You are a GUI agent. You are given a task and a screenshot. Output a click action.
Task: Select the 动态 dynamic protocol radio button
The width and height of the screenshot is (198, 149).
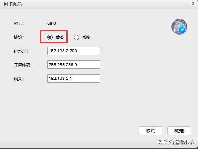tap(76, 37)
